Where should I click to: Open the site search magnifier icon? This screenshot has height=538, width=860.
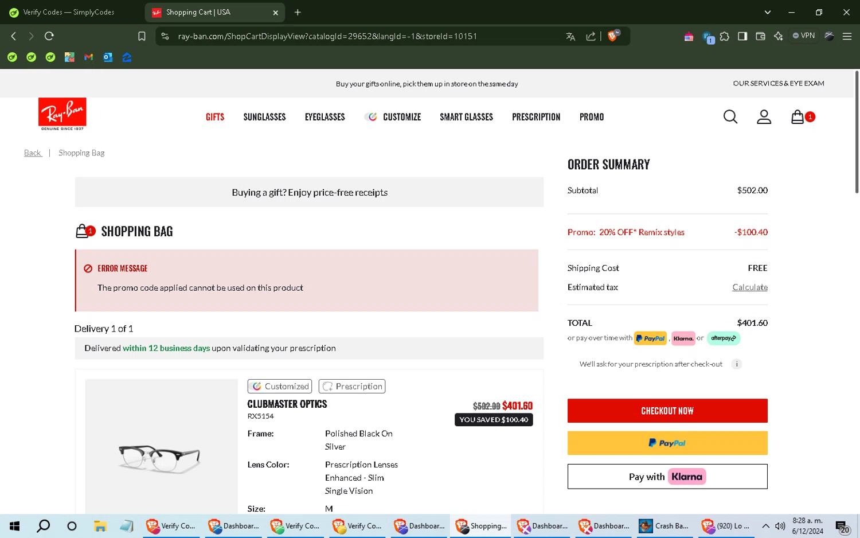tap(730, 117)
